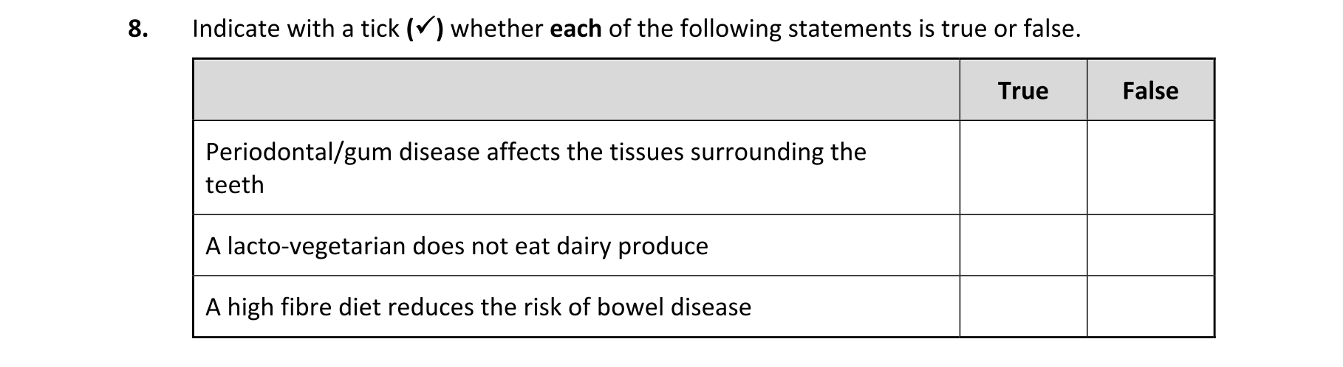The height and width of the screenshot is (367, 1343).
Task: Select the lacto-vegetarian statement text
Action: point(457,246)
